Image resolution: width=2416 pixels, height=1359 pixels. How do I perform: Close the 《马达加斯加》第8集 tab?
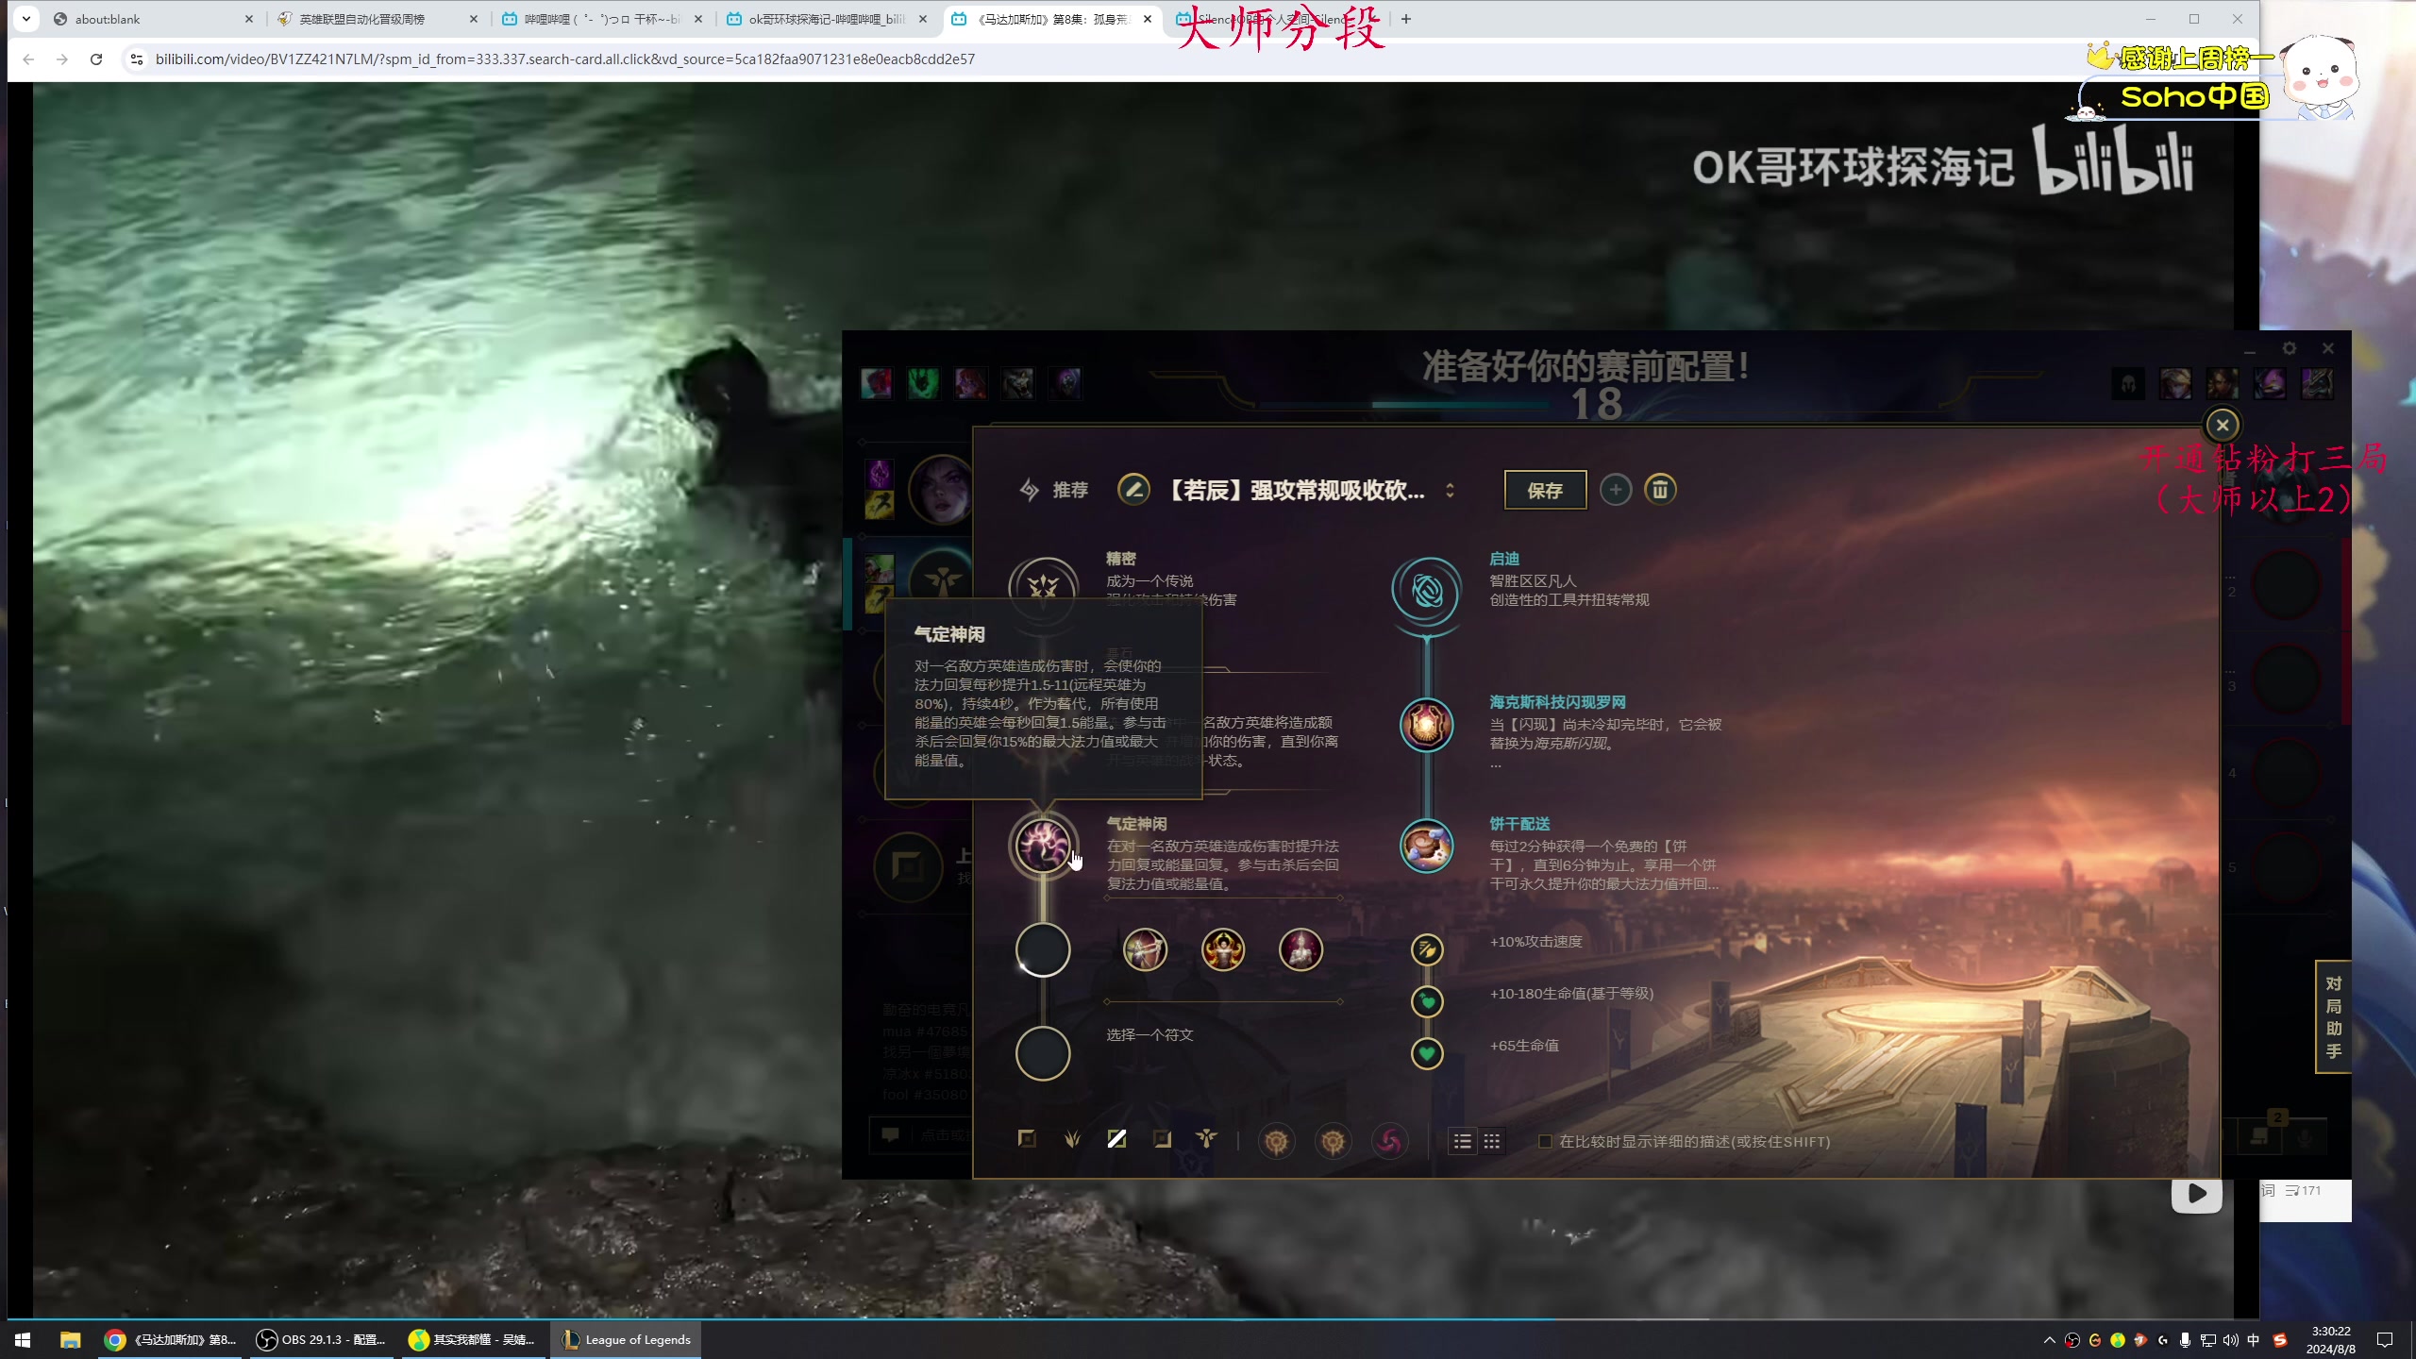(1148, 19)
